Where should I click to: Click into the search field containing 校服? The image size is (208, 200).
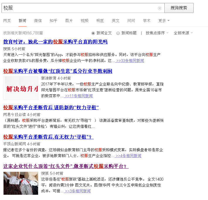tap(79, 8)
